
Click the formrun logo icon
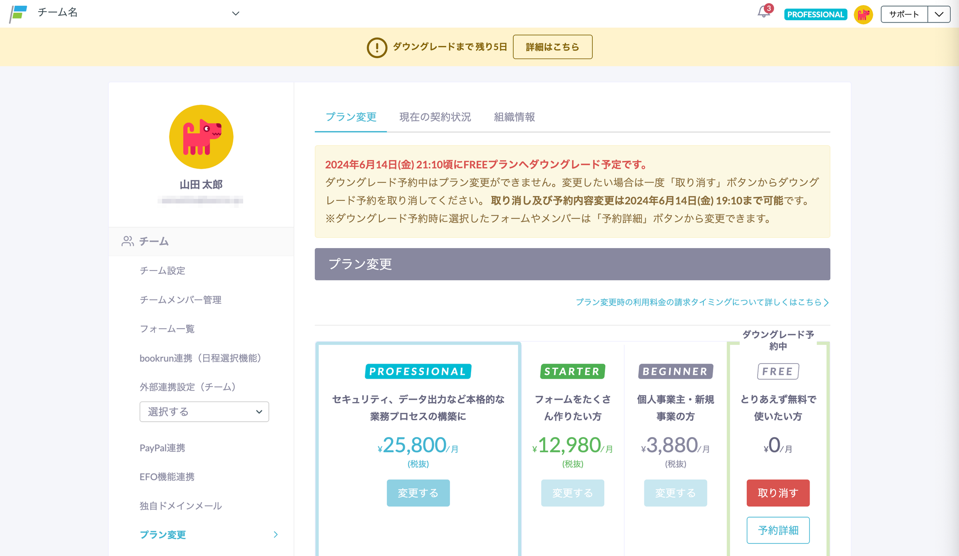18,14
